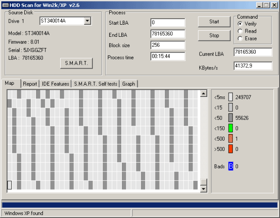
Task: Click the Stop button
Action: 214,35
